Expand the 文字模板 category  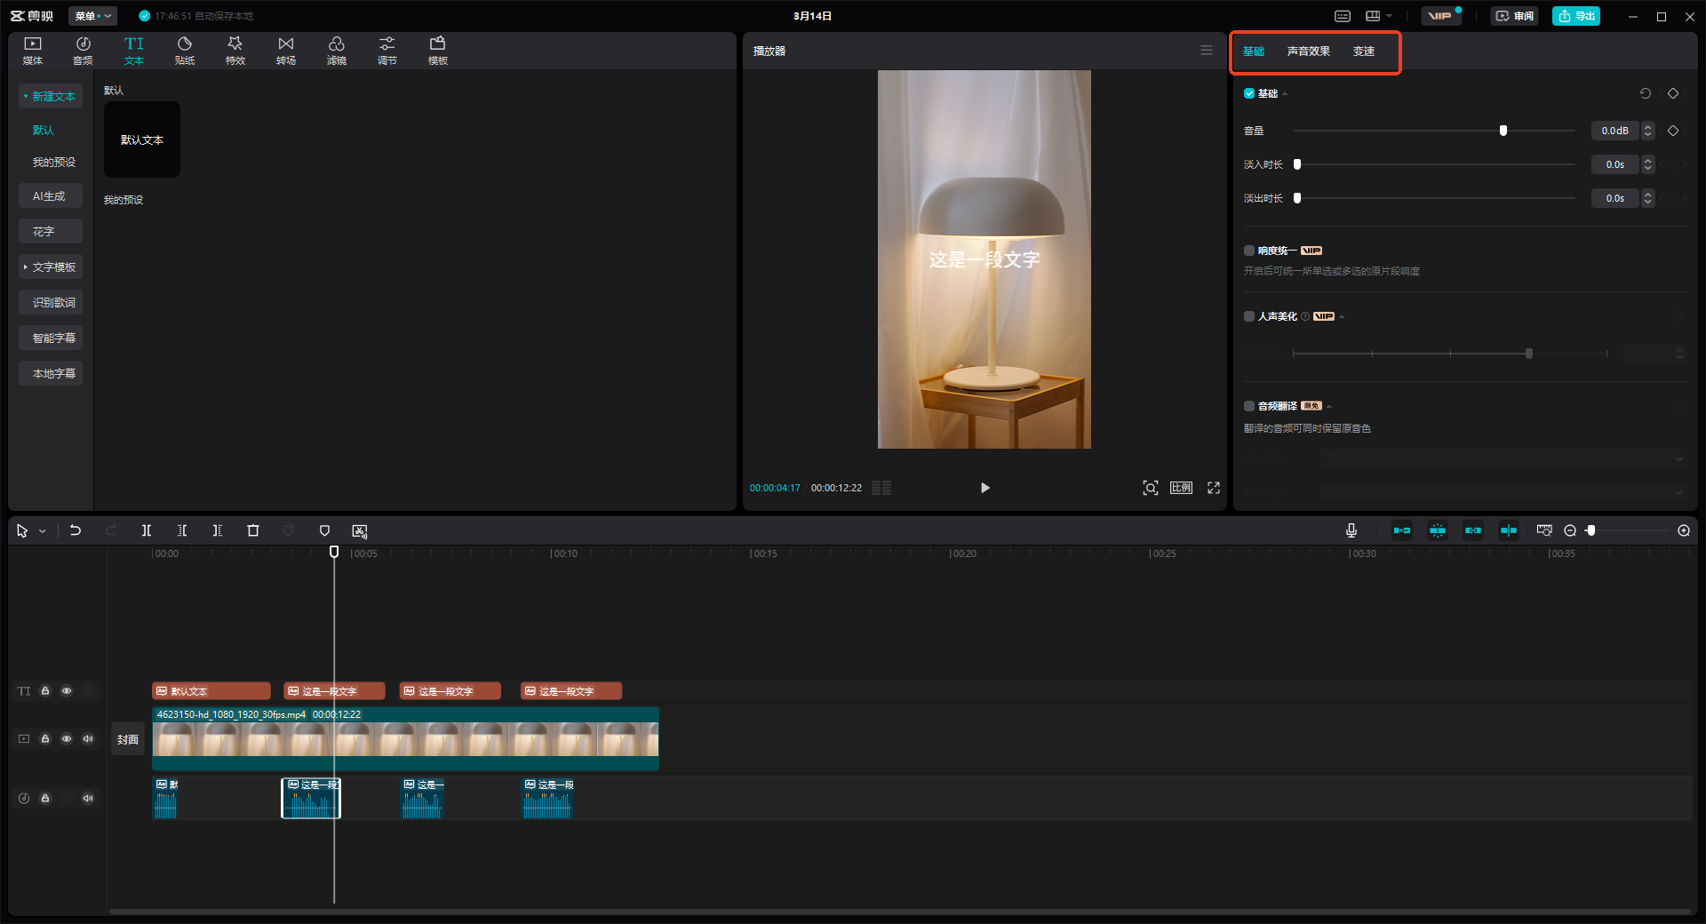(x=26, y=267)
